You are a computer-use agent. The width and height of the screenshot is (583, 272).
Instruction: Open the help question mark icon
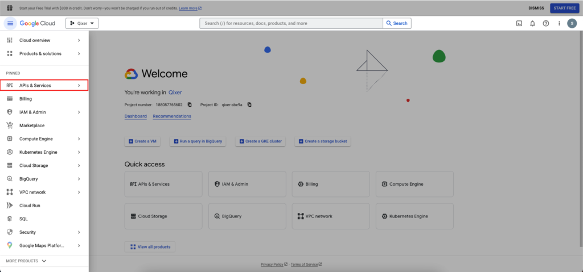point(546,23)
